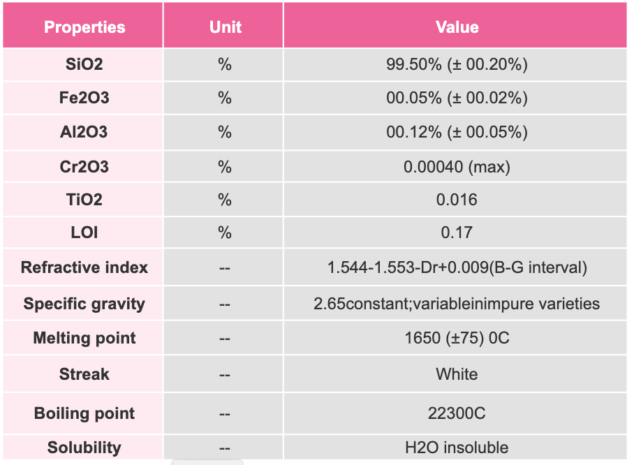Select the Boiling point value 22300C
Image resolution: width=634 pixels, height=465 pixels.
457,413
